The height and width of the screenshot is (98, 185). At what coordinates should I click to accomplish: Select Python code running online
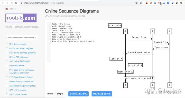tap(22, 81)
